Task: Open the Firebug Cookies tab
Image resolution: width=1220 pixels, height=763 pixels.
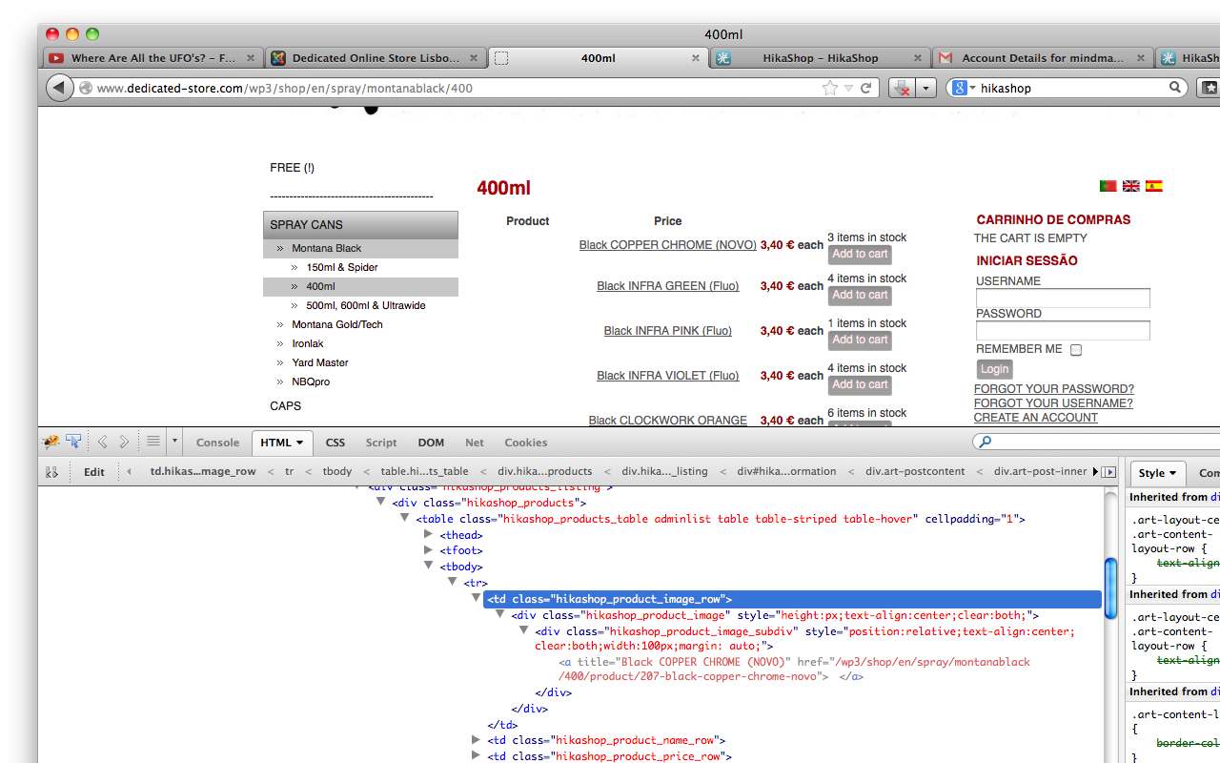Action: coord(526,443)
